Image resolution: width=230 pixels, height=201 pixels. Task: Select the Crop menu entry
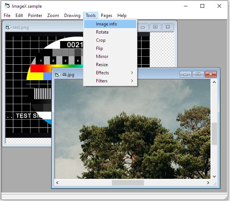[x=101, y=40]
